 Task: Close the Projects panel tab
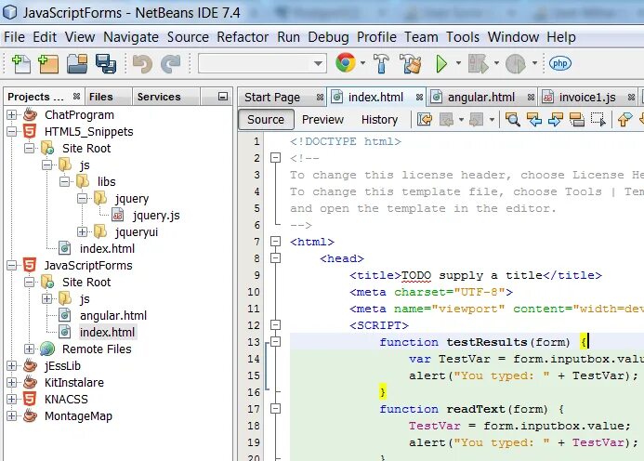tap(76, 96)
